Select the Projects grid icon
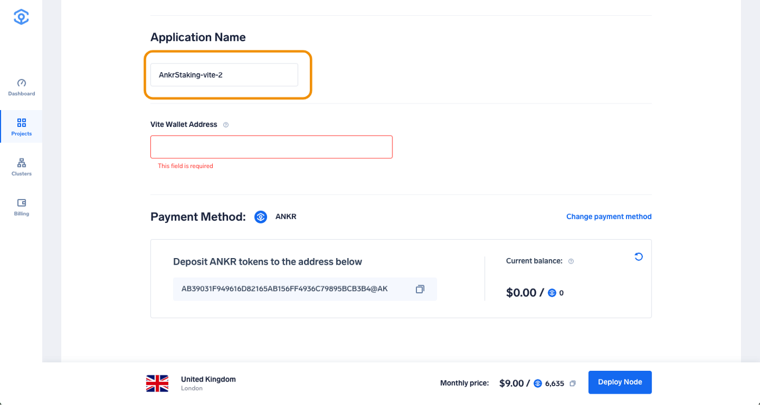This screenshot has width=760, height=405. (21, 123)
